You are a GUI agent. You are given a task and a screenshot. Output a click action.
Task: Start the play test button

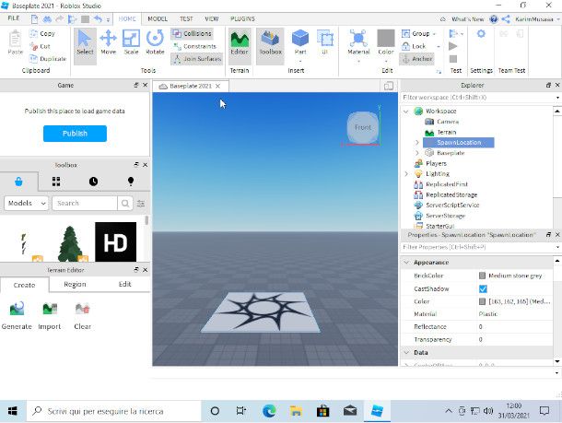click(453, 46)
